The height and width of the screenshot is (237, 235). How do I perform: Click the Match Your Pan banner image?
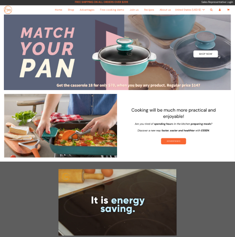tap(117, 52)
